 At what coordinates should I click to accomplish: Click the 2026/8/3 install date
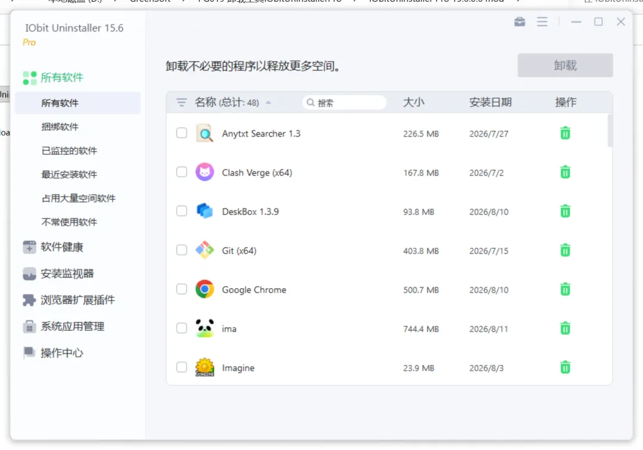coord(486,368)
